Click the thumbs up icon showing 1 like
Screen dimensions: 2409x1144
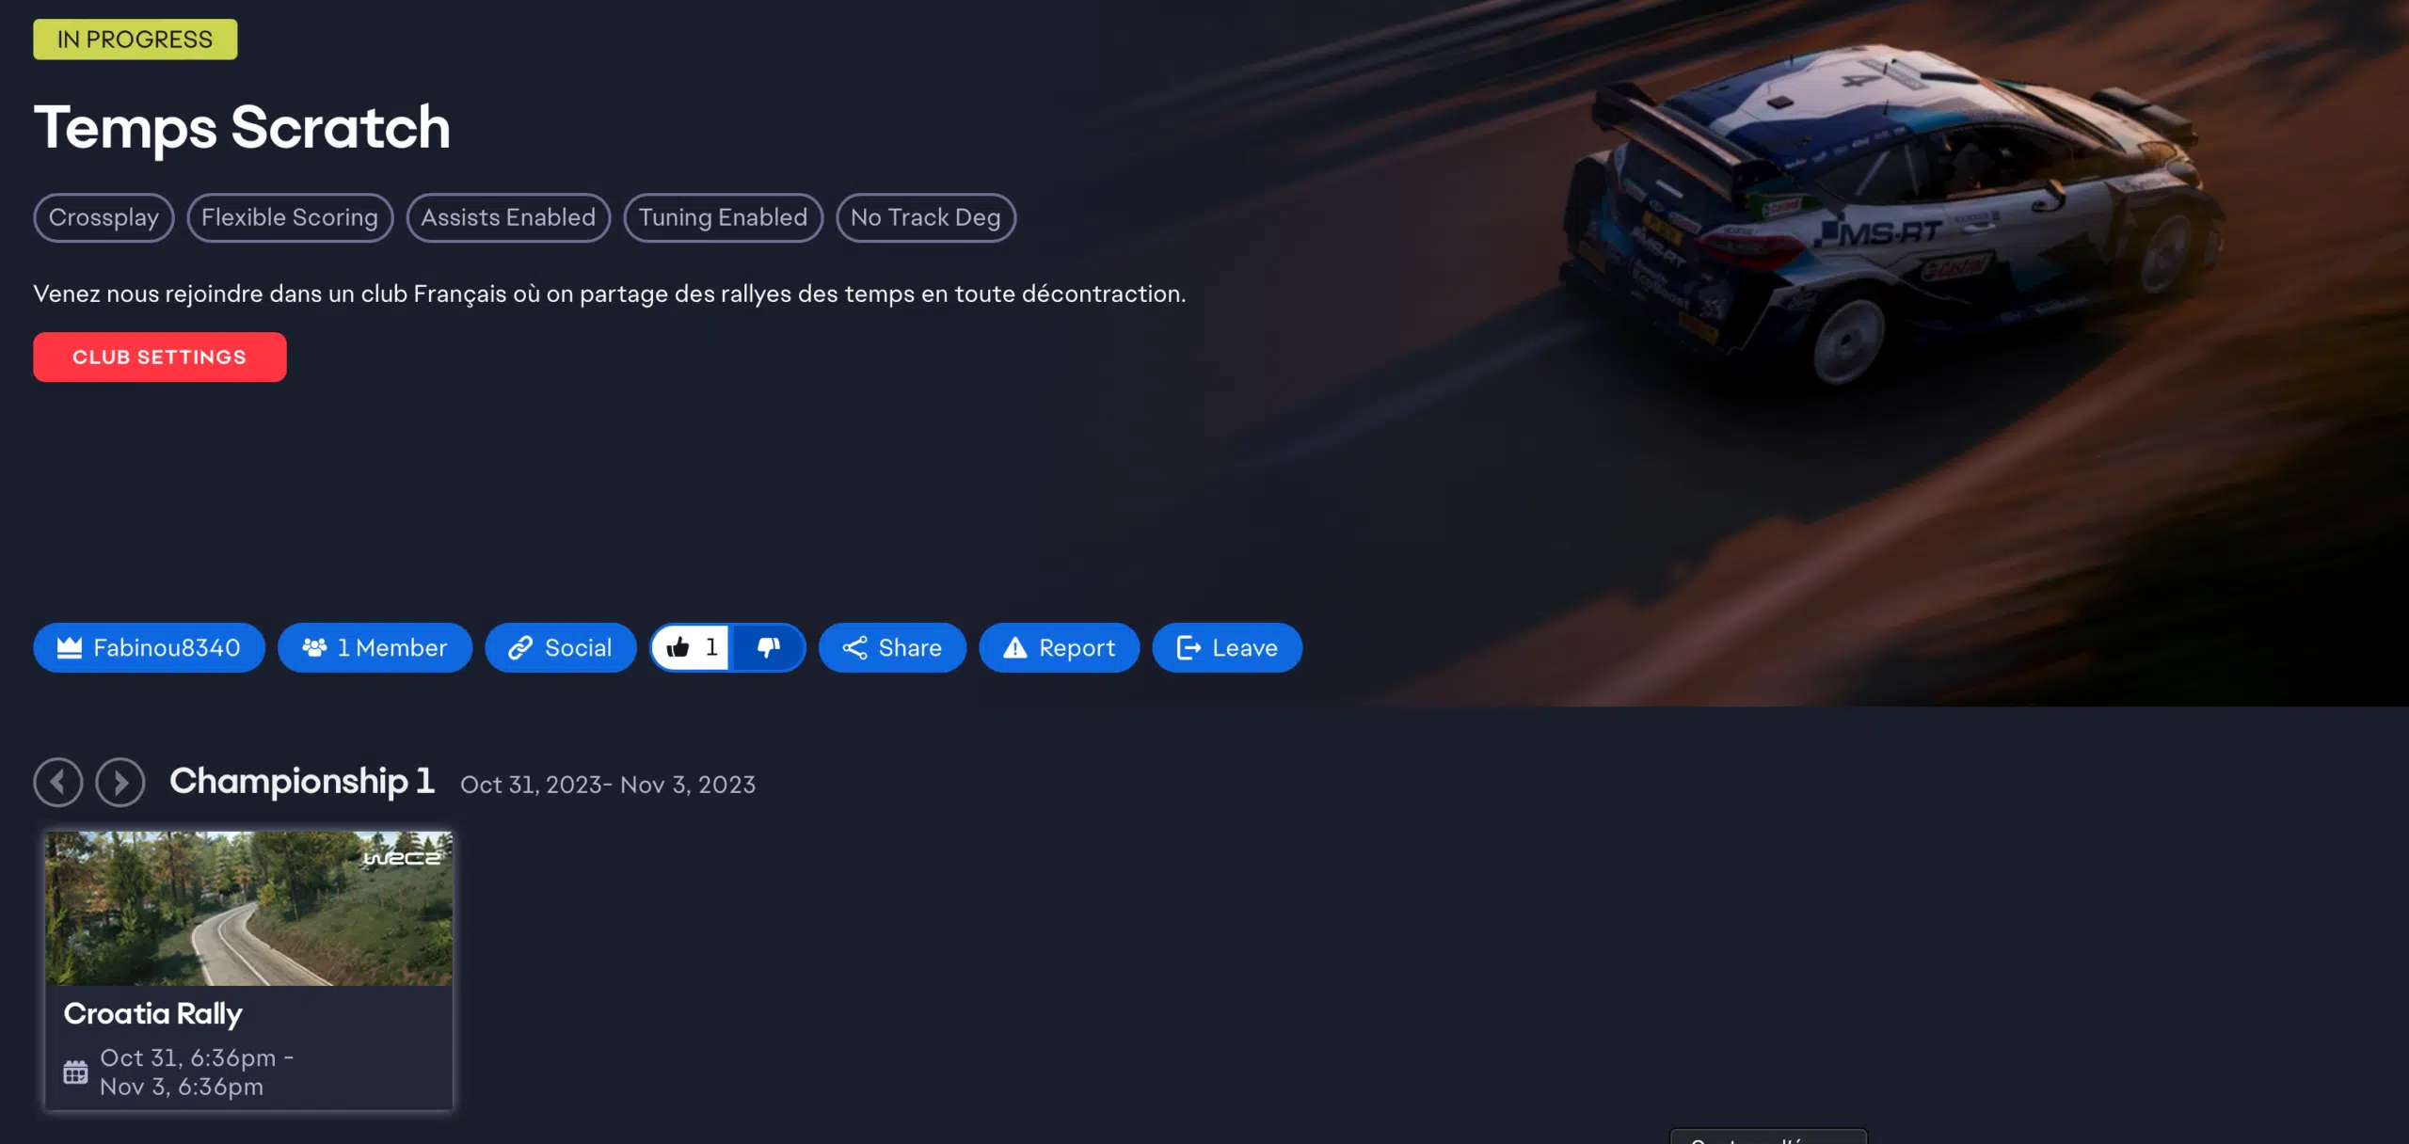click(x=679, y=646)
